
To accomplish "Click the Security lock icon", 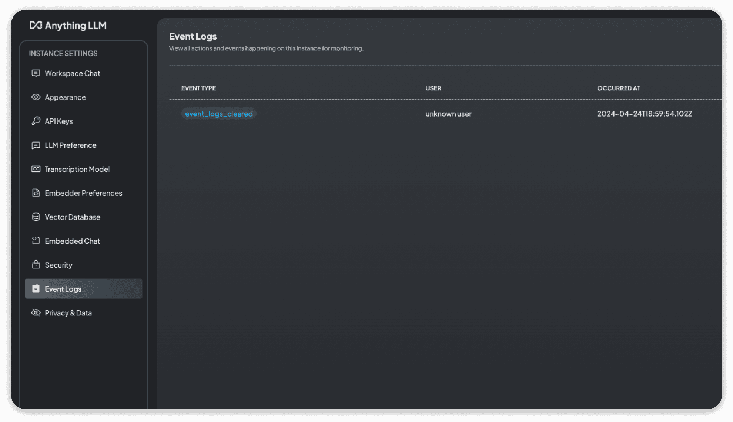I will 36,265.
